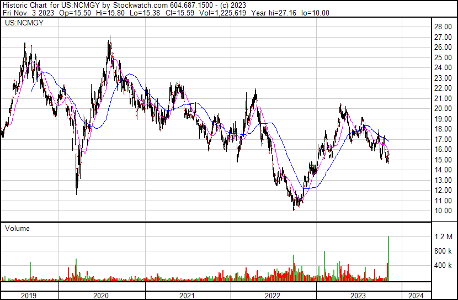Screen dimensions: 458x300
Task: Click the 17.00 price axis label
Action: tap(443, 139)
